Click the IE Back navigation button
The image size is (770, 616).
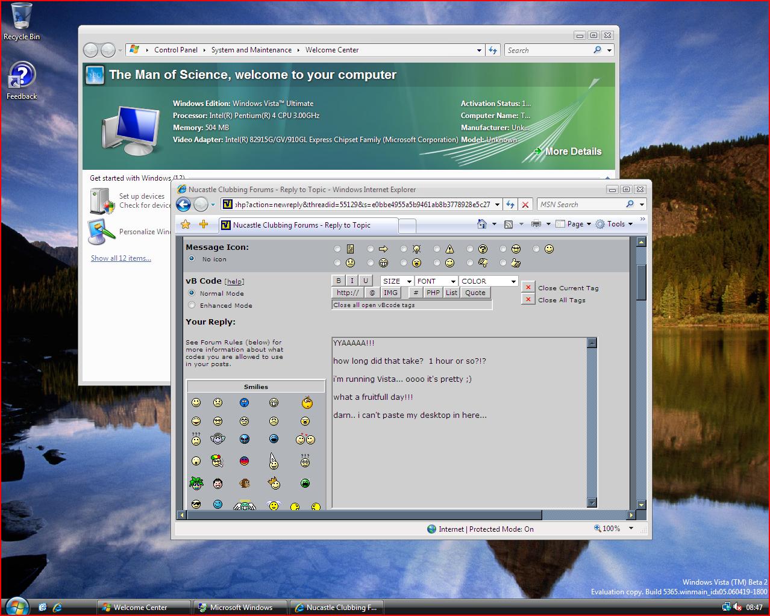pos(184,205)
